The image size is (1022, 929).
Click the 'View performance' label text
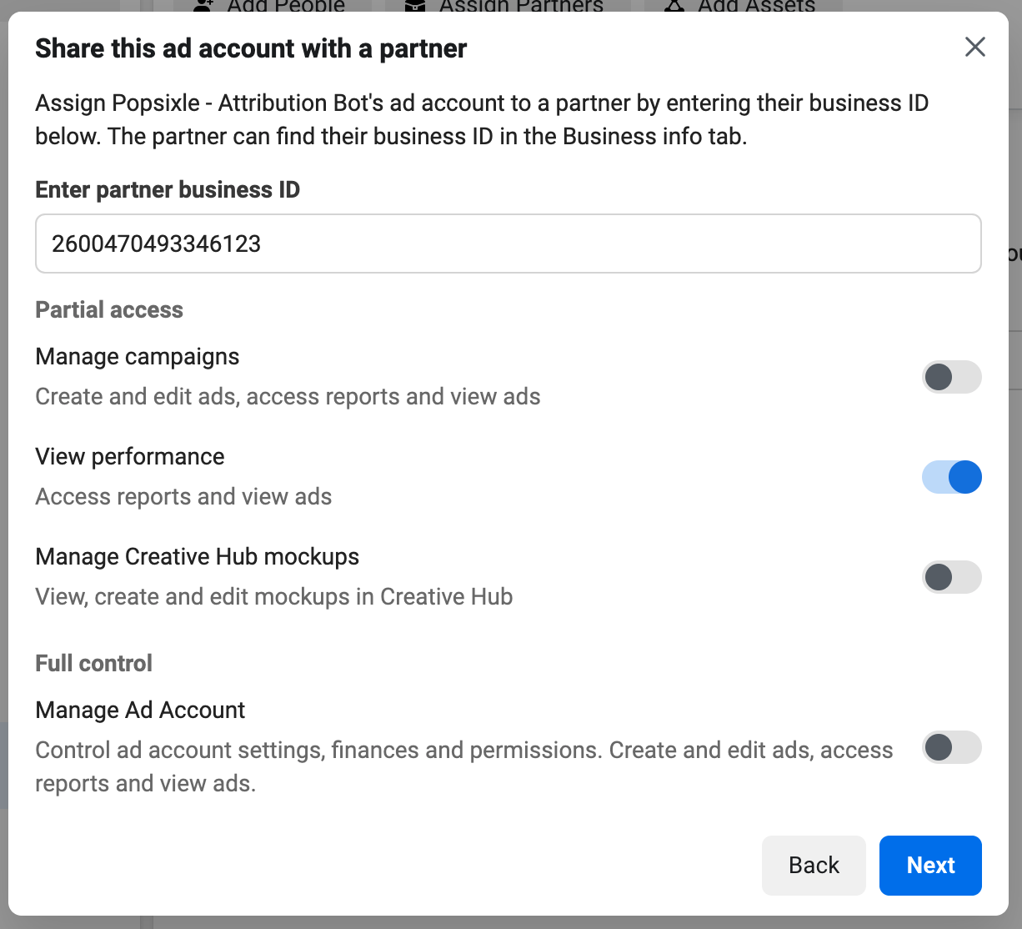click(x=130, y=457)
